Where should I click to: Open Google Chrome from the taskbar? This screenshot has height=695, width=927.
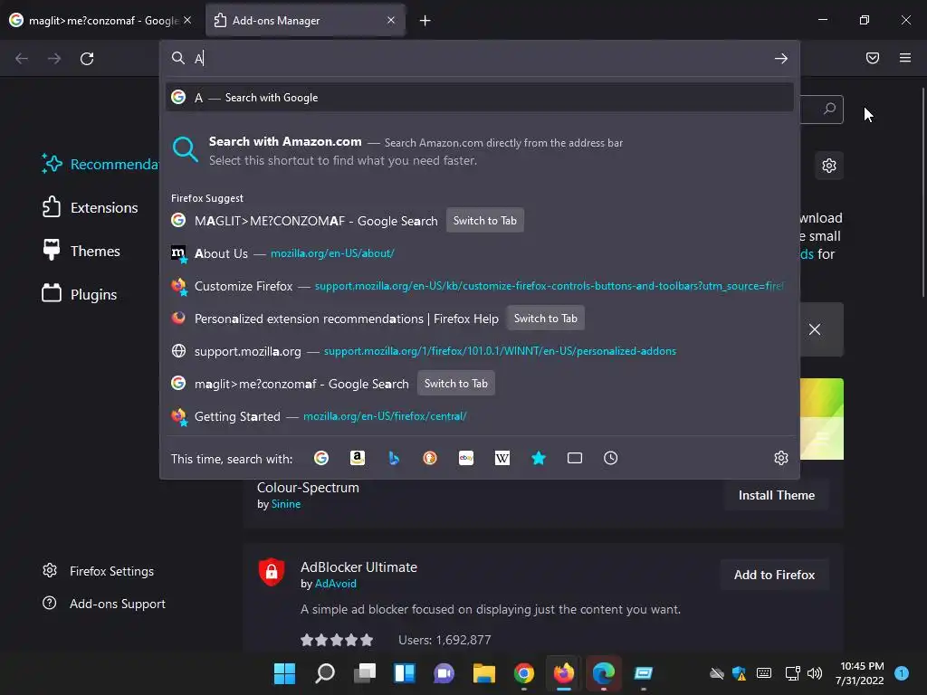click(x=524, y=673)
